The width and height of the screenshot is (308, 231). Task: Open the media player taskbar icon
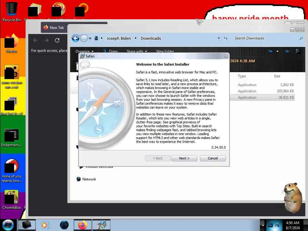45,225
